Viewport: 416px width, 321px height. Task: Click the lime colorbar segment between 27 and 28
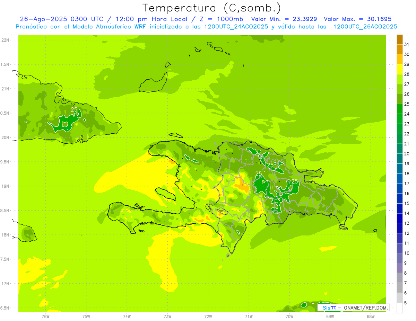400,79
